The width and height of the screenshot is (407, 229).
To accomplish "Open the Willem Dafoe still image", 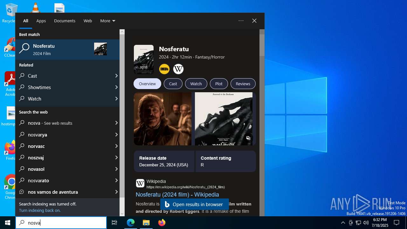I will [162, 119].
